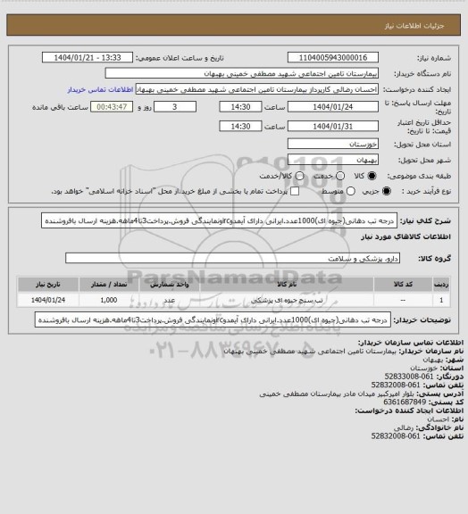Select the کالا radio button

372,176
